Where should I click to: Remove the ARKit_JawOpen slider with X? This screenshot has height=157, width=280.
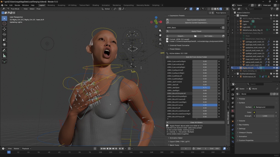pyautogui.click(x=219, y=87)
